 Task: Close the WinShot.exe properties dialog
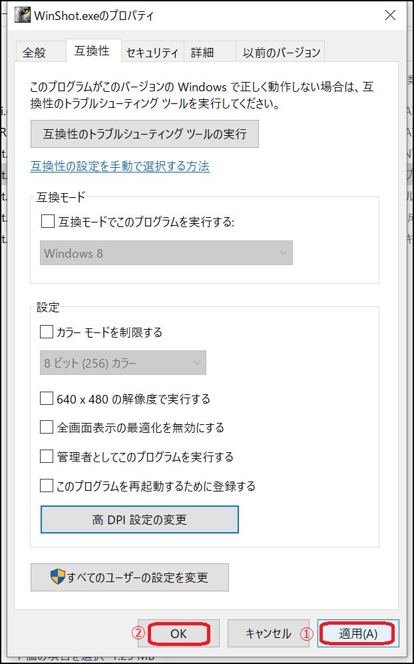(x=389, y=15)
